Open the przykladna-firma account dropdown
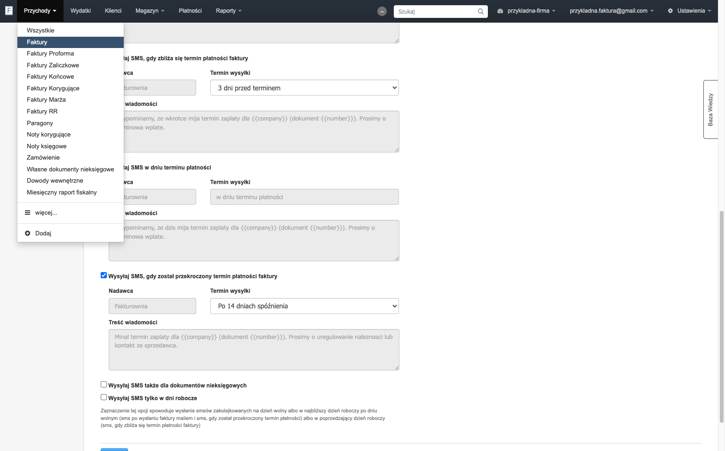This screenshot has height=451, width=725. (526, 11)
